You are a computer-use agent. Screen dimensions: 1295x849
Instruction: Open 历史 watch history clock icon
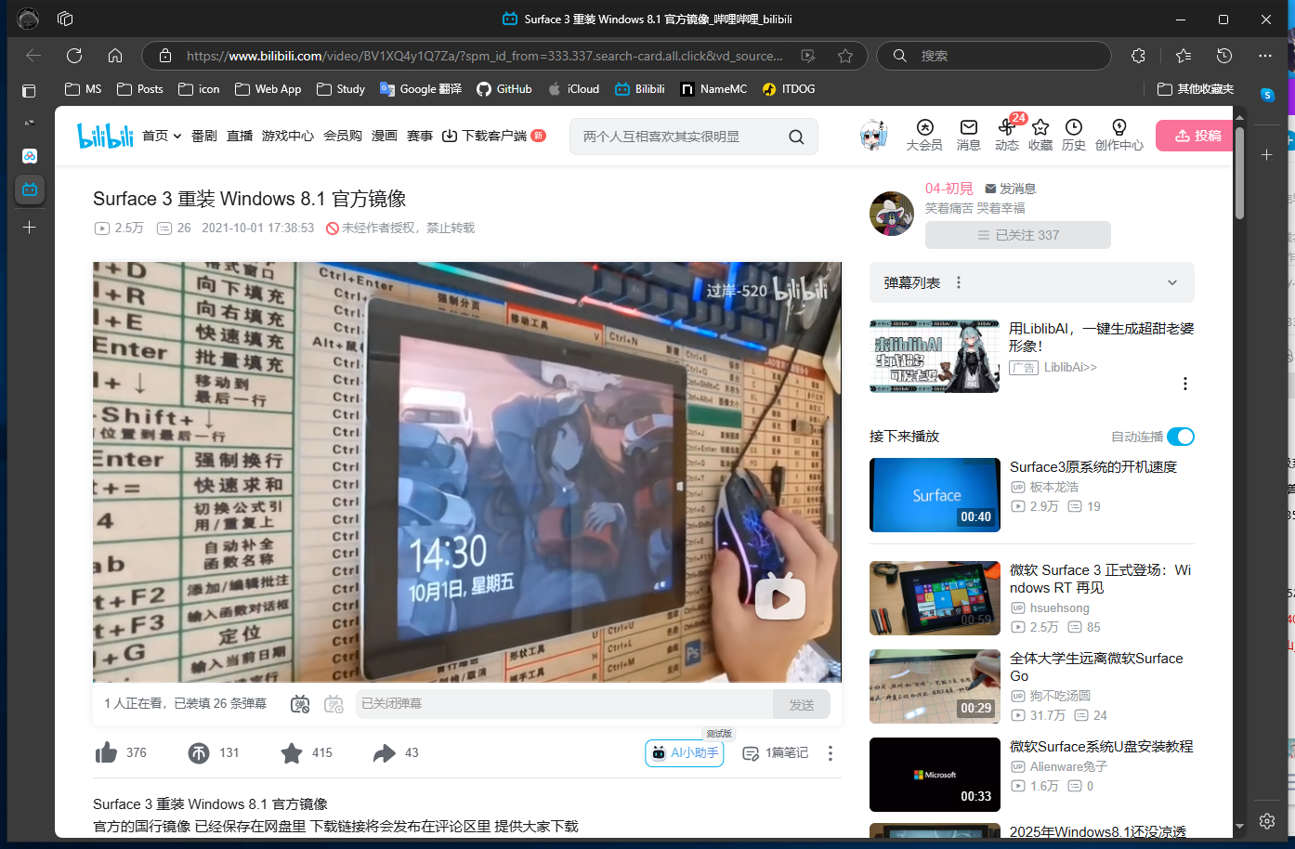(1073, 128)
